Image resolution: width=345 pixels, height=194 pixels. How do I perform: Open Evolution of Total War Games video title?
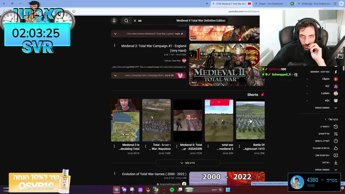pyautogui.click(x=154, y=174)
